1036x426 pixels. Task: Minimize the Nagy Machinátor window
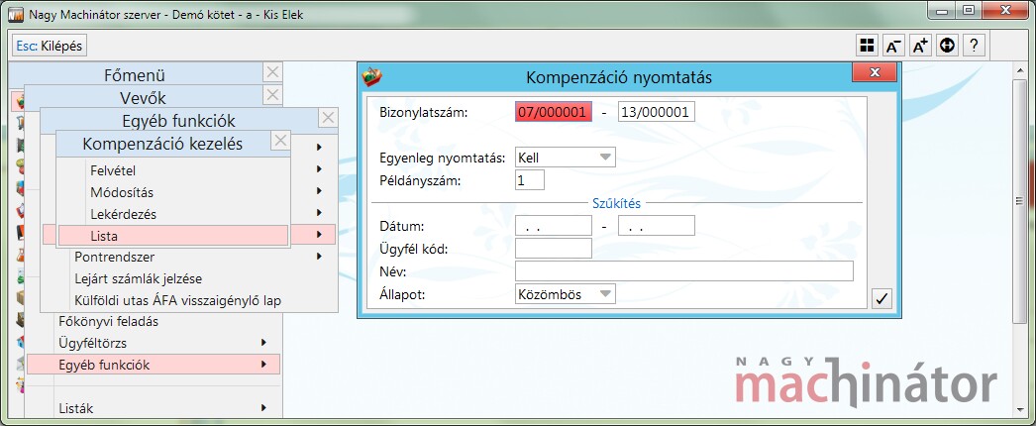[x=943, y=10]
